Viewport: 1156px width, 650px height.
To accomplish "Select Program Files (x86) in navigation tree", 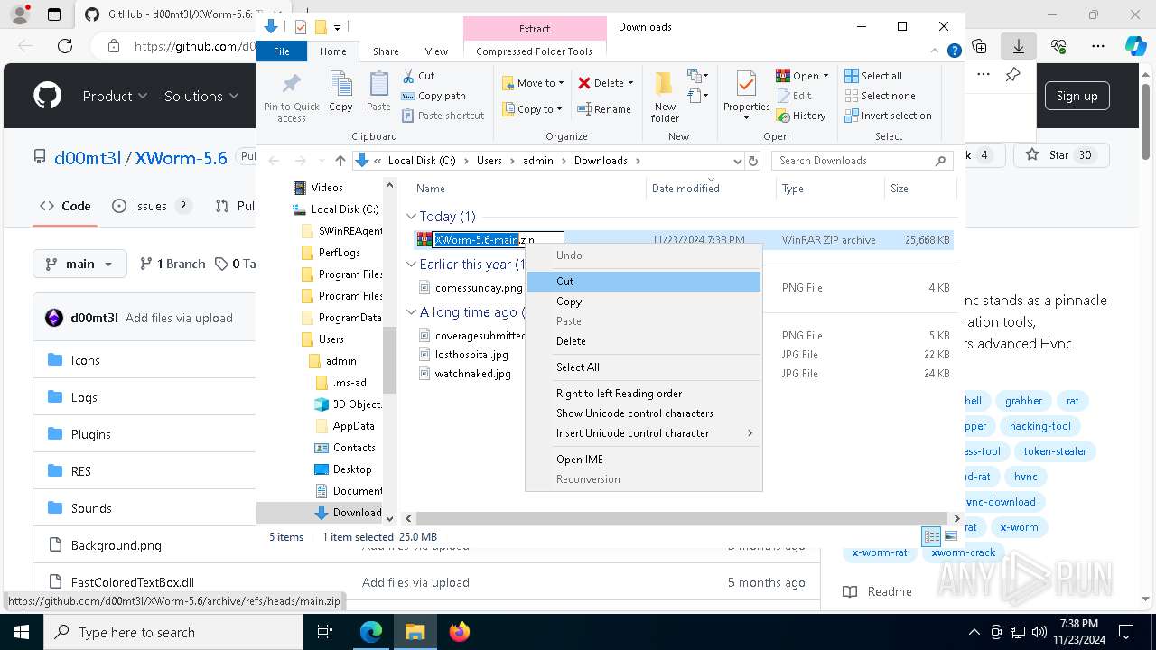I will tap(350, 296).
